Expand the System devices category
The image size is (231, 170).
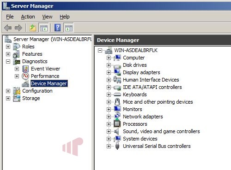click(109, 139)
